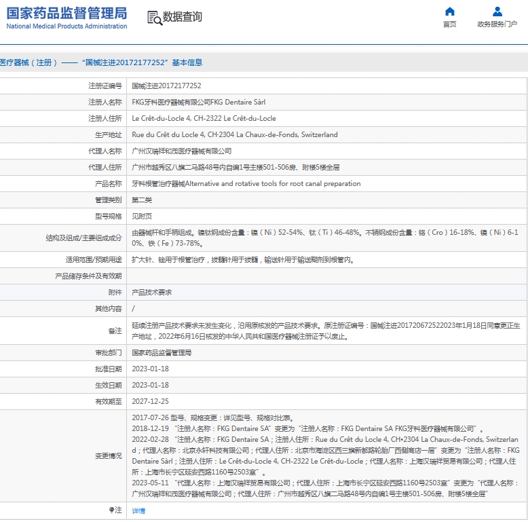Click the attachment 产品技术要求 value
Image resolution: width=528 pixels, height=522 pixels.
point(152,293)
